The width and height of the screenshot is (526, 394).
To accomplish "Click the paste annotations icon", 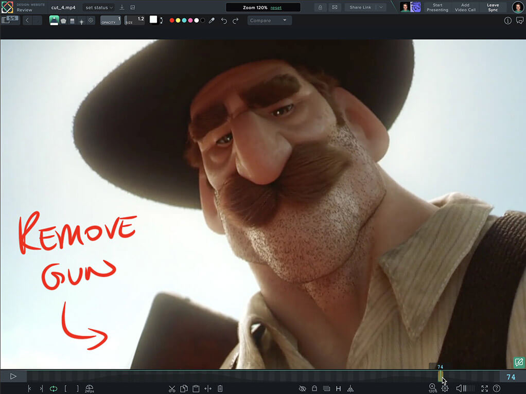I will [196, 389].
